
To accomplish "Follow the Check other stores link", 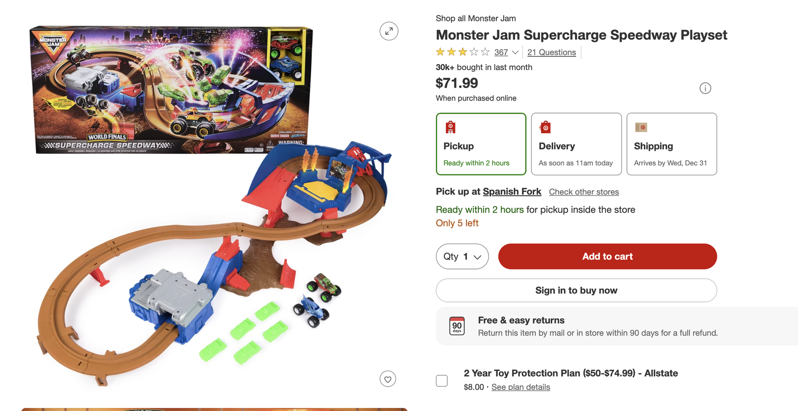I will (584, 192).
